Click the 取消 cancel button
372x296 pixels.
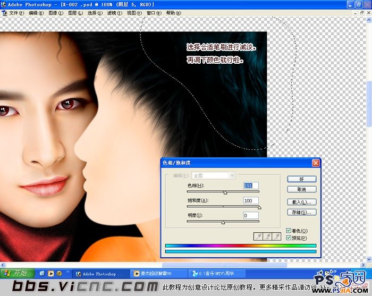point(301,189)
